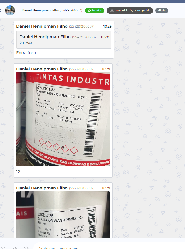The width and height of the screenshot is (185, 249).
Task: Click the green Lourdes channel badge
Action: [95, 11]
